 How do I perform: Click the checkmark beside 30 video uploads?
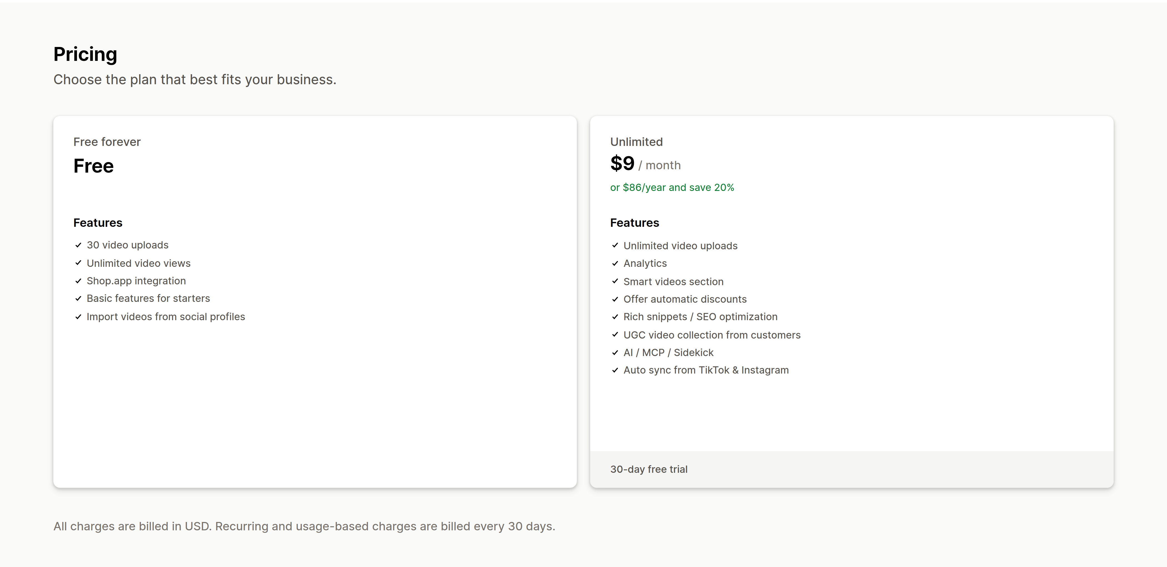[x=78, y=245]
